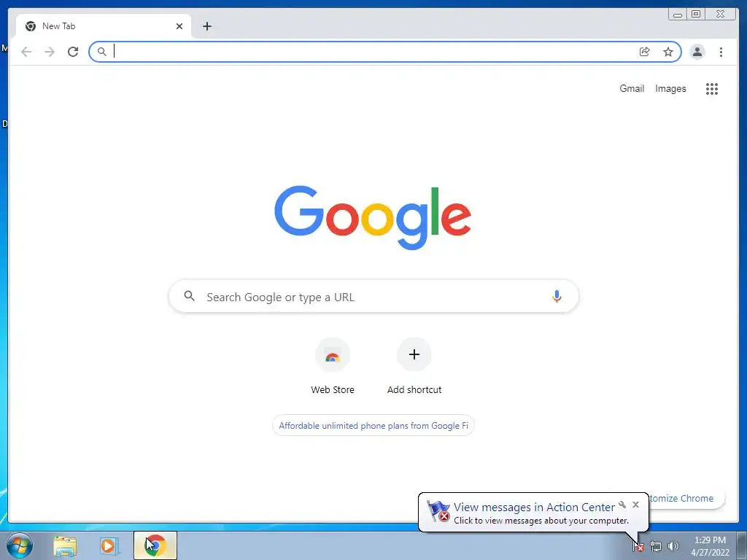Reload the page with the refresh icon
The height and width of the screenshot is (560, 747).
(x=73, y=52)
